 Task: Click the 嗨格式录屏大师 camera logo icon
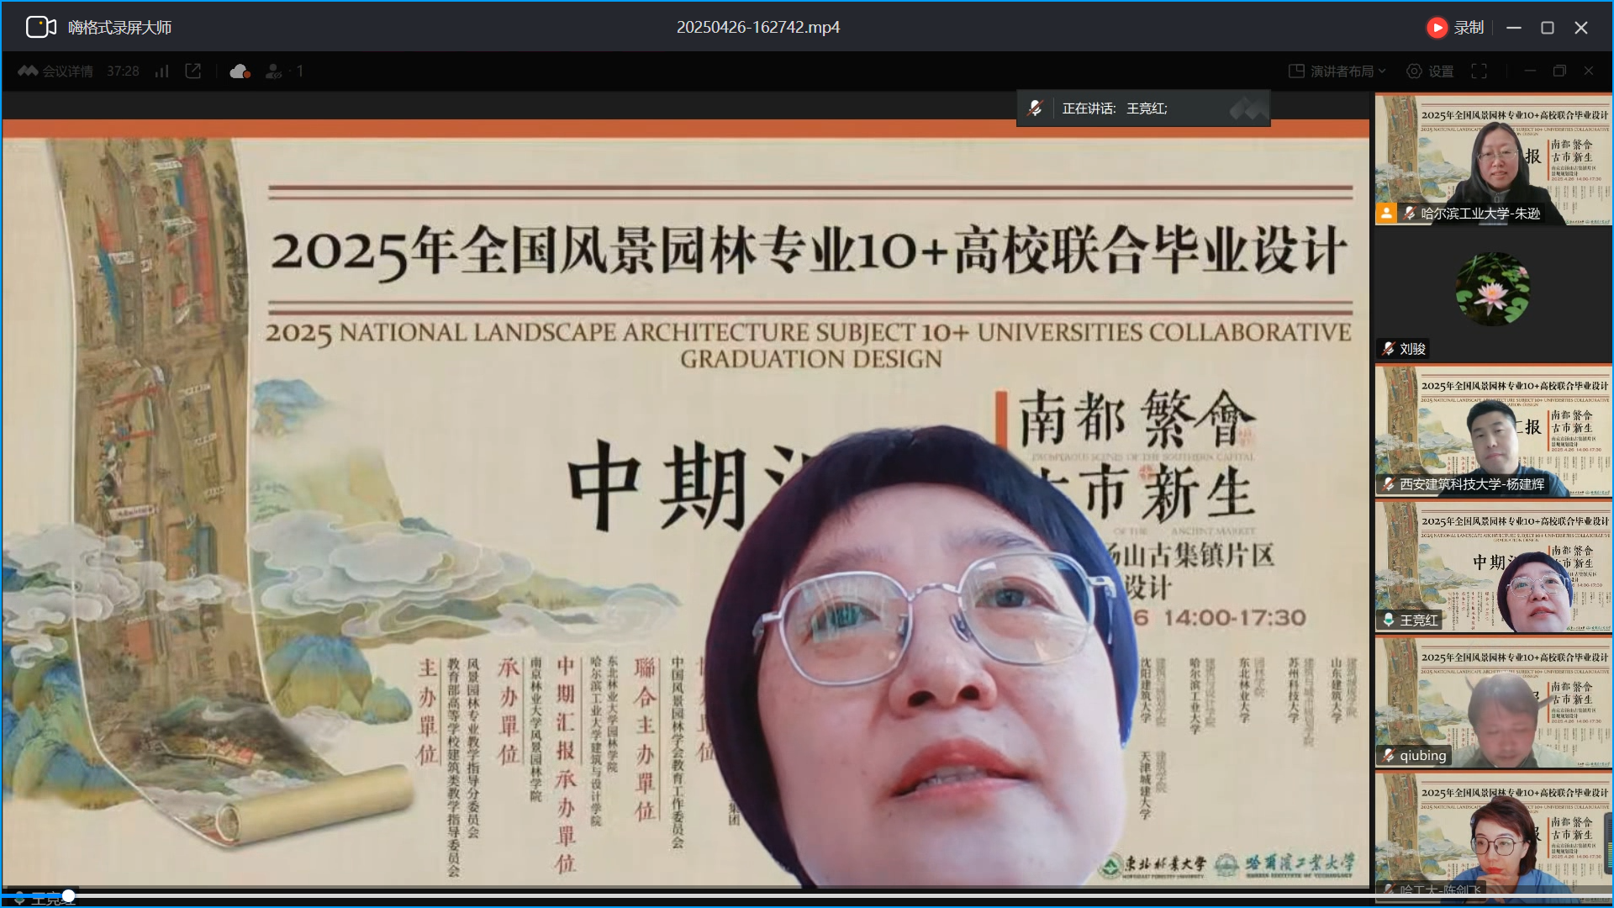click(x=40, y=27)
